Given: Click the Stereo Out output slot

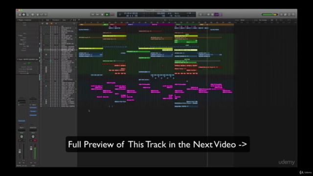Looking at the screenshot, I should [33, 128].
